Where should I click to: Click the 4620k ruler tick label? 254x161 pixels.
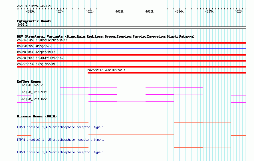coord(60,11)
